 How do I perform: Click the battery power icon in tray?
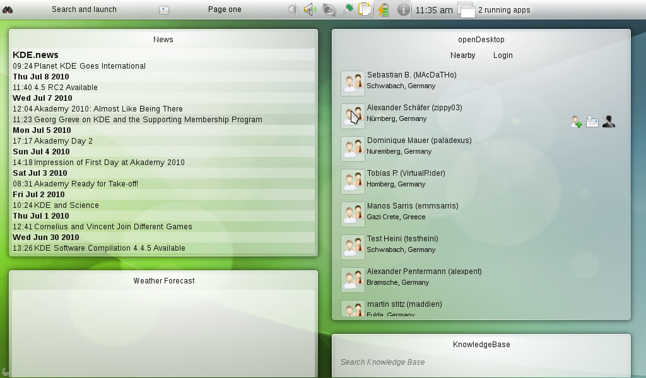tap(383, 9)
